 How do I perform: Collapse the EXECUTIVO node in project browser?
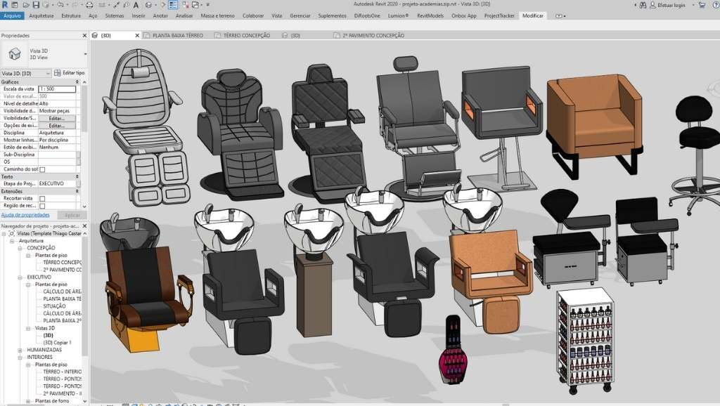point(21,277)
